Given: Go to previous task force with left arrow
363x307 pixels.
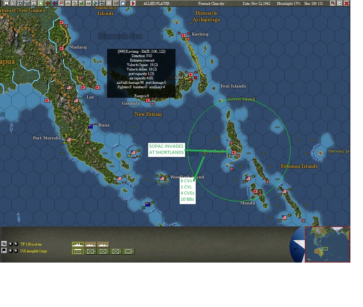Looking at the screenshot, I should click(11, 244).
